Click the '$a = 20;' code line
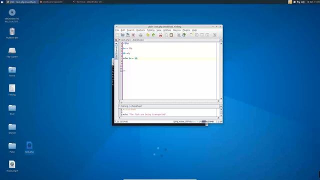The height and width of the screenshot is (180, 320). coord(128,48)
